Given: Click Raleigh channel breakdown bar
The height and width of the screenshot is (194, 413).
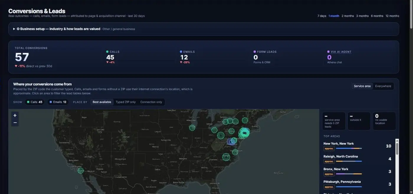Looking at the screenshot, I should (349, 161).
